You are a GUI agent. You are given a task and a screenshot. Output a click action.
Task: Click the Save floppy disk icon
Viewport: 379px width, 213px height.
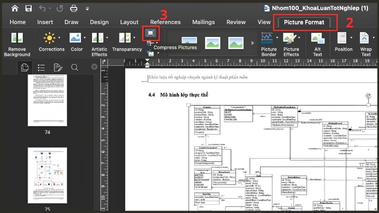(28, 9)
